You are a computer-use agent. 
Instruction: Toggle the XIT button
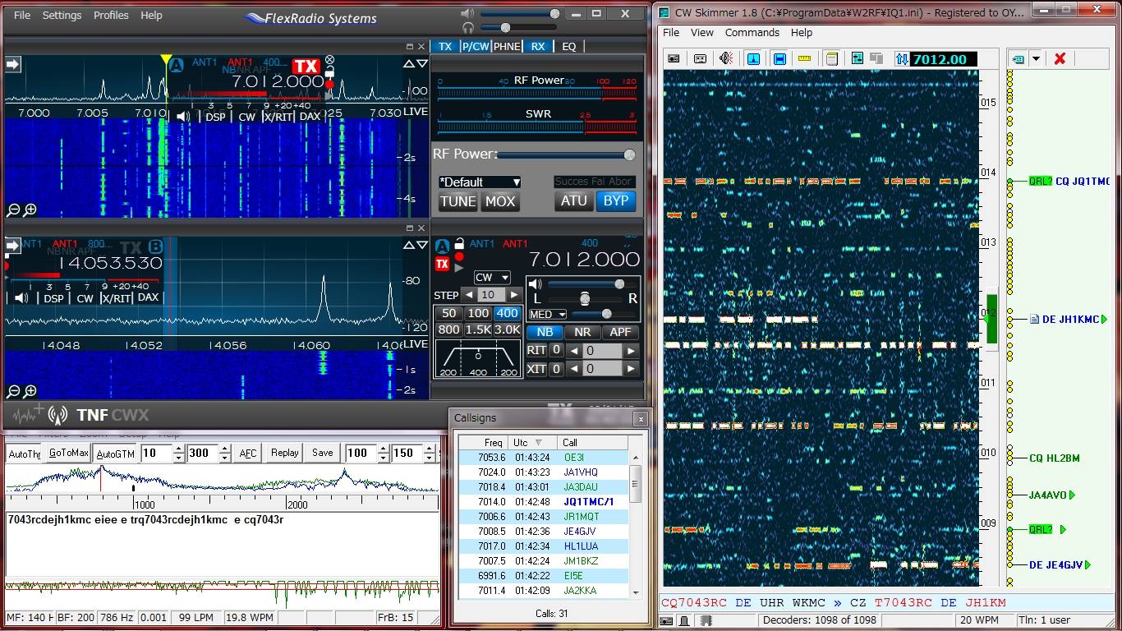pos(536,369)
